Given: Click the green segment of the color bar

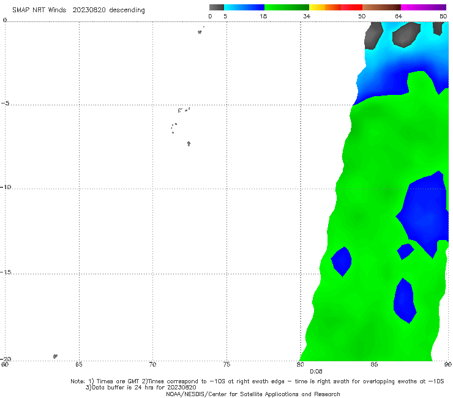Looking at the screenshot, I should (x=286, y=7).
